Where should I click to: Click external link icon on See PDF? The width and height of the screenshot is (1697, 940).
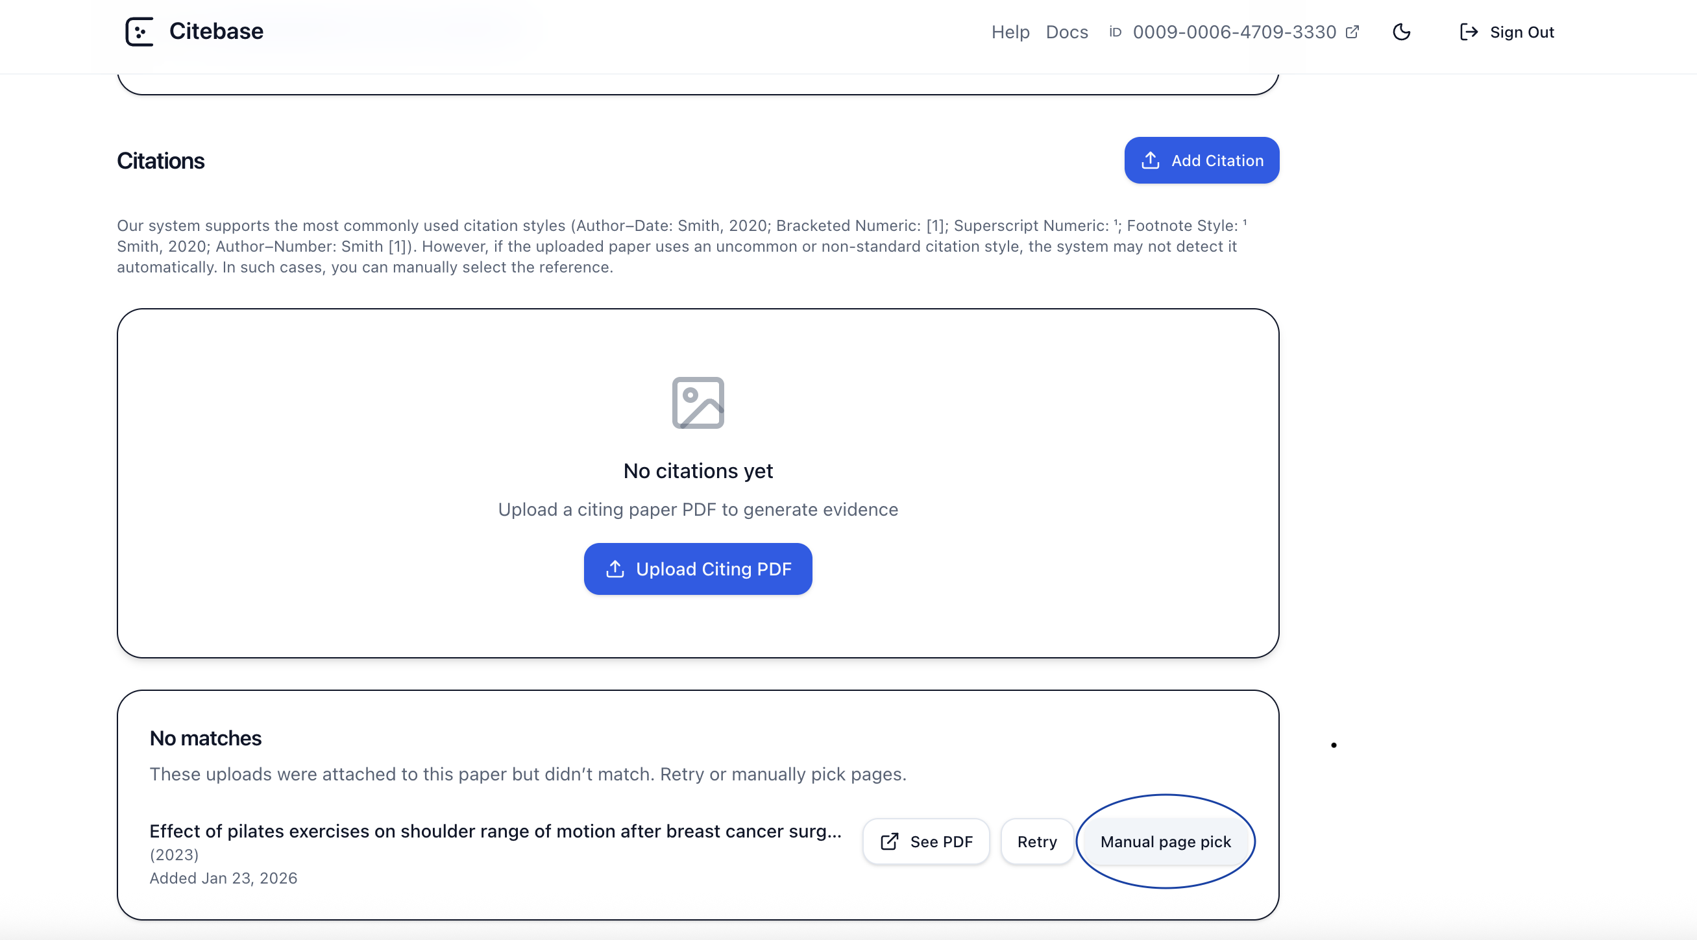pos(889,841)
